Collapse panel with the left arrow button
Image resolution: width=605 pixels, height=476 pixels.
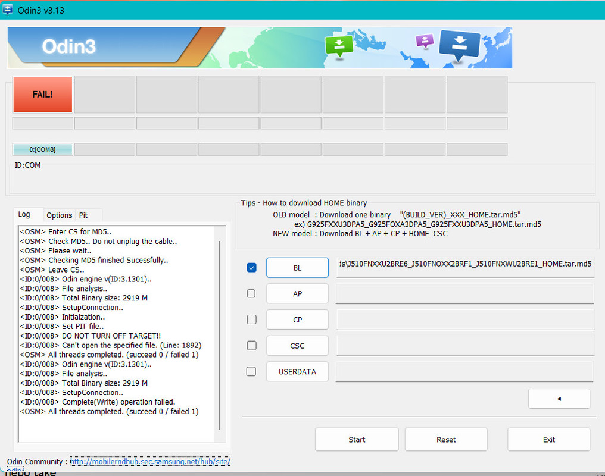point(559,399)
